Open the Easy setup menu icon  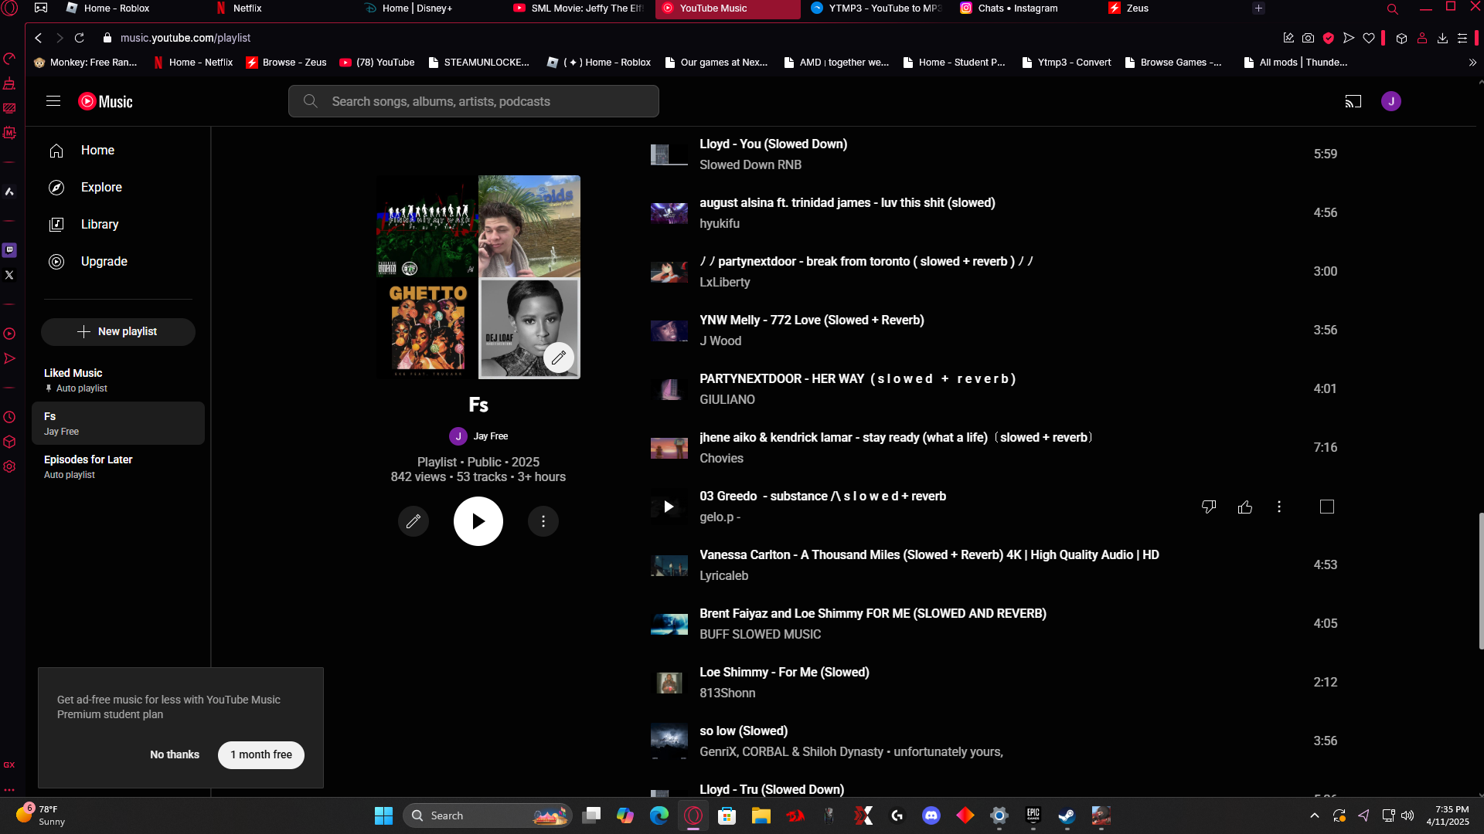tap(1462, 38)
